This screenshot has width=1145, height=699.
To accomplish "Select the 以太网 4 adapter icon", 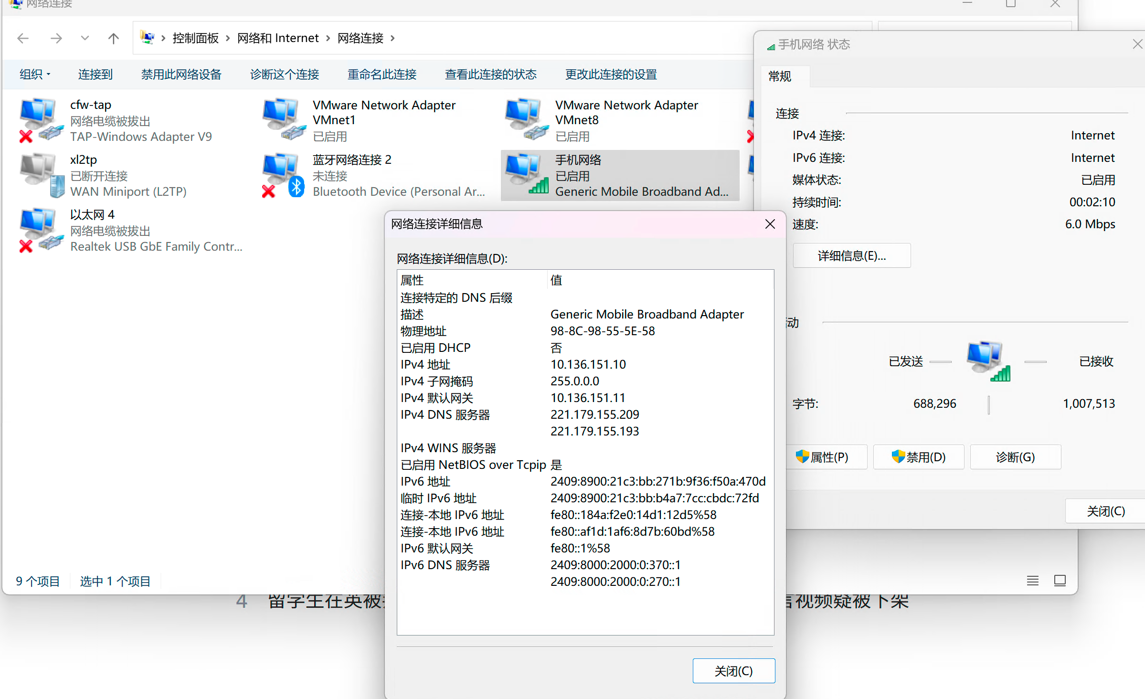I will click(39, 228).
